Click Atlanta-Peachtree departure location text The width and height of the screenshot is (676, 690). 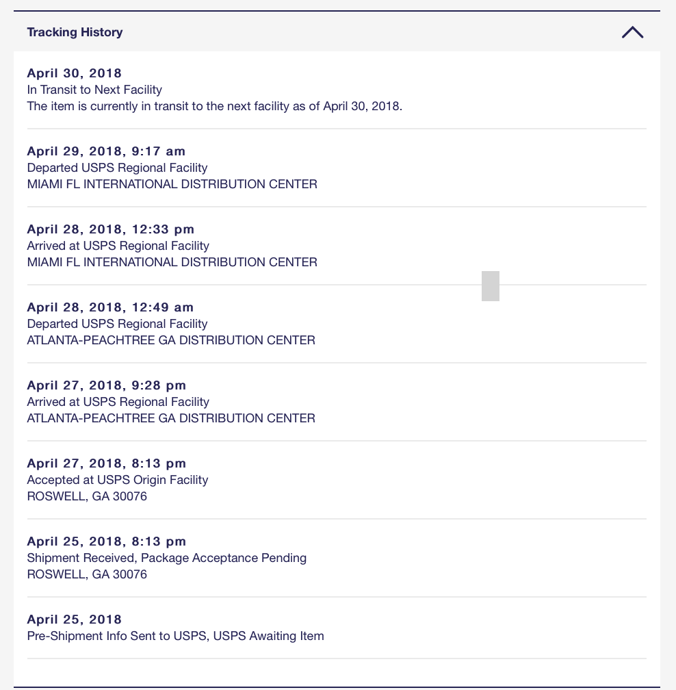pos(171,340)
